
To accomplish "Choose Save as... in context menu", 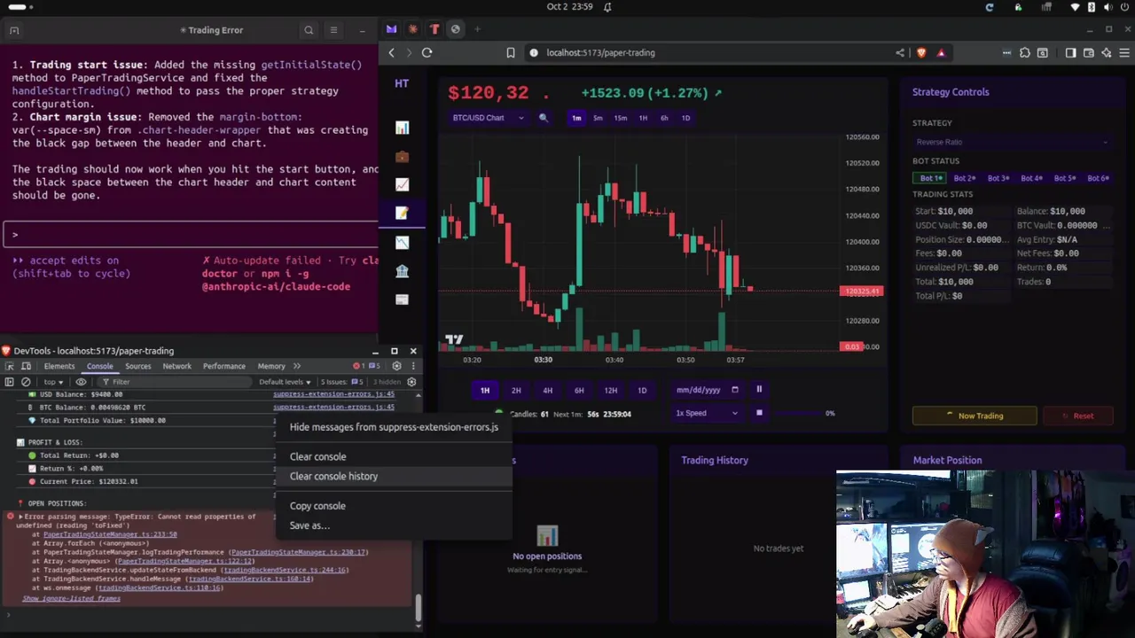I will click(x=395, y=525).
